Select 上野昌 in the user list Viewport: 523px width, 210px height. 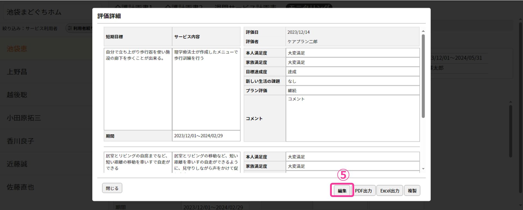pos(17,72)
